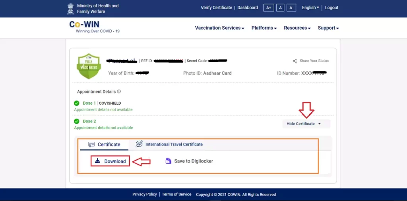The image size is (407, 201).
Task: Open the Terms of Service link
Action: 176,194
